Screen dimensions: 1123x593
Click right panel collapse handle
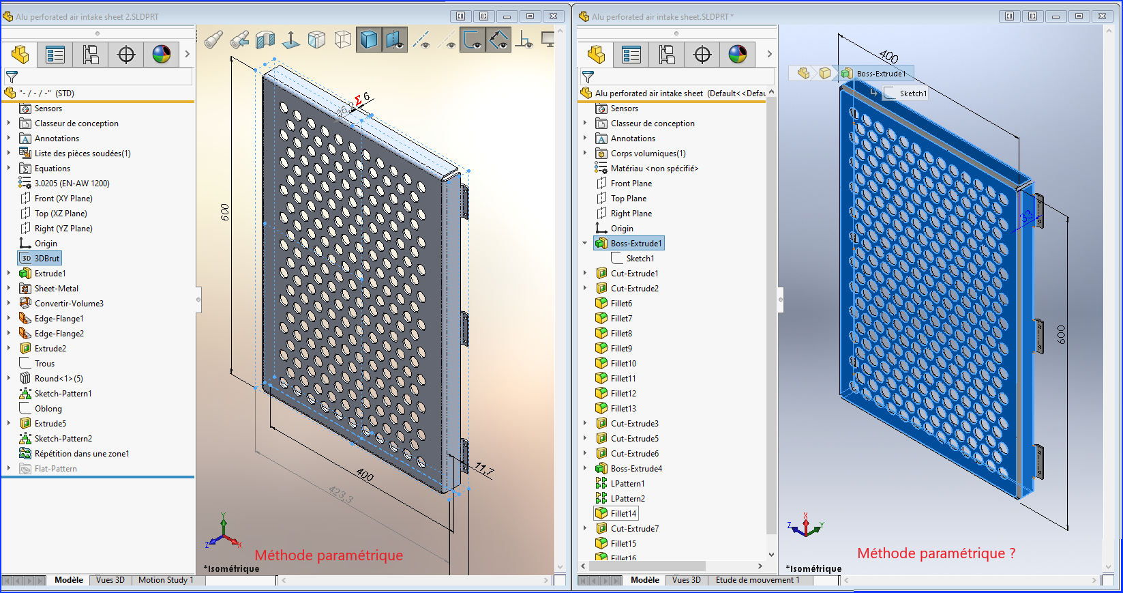(x=780, y=299)
